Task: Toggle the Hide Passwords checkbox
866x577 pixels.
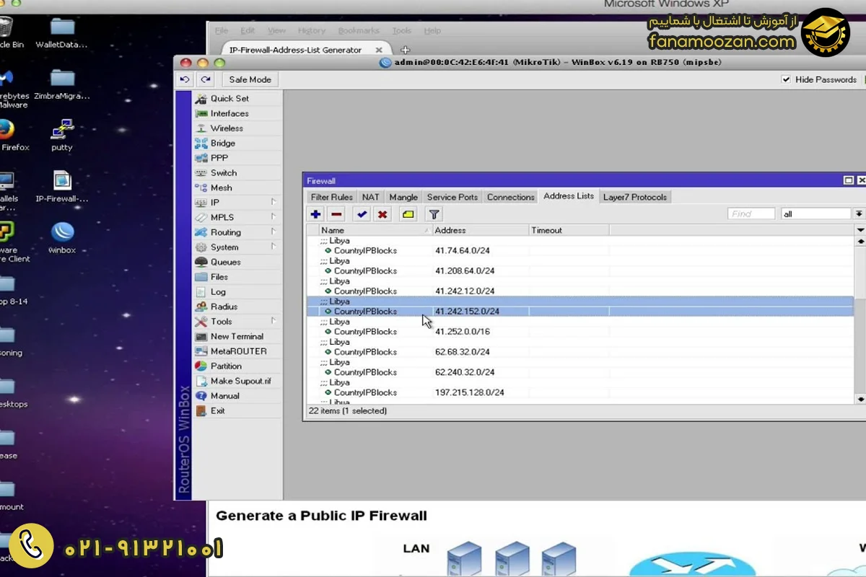Action: [x=786, y=79]
